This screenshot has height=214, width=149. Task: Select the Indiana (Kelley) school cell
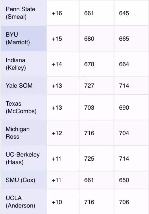(24, 64)
